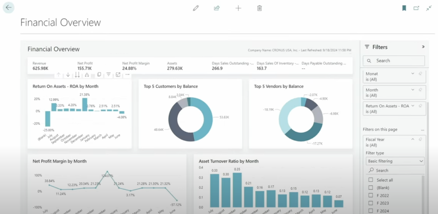The width and height of the screenshot is (438, 214).
Task: Click the 0.33 July bar in Asset Turnover chart
Action: coord(215,190)
